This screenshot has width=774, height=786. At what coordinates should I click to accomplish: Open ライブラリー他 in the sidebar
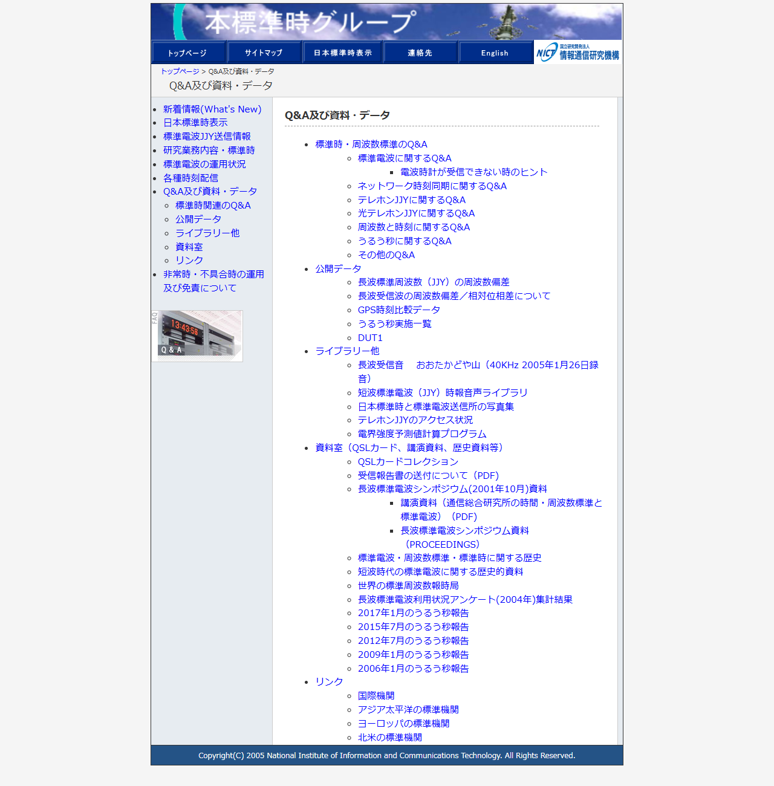207,233
